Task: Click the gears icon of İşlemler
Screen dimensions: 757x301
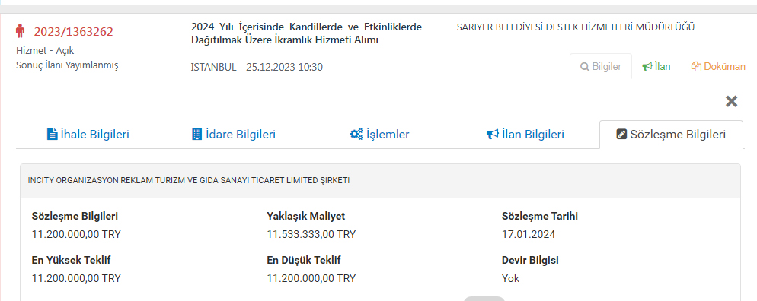Action: [356, 134]
